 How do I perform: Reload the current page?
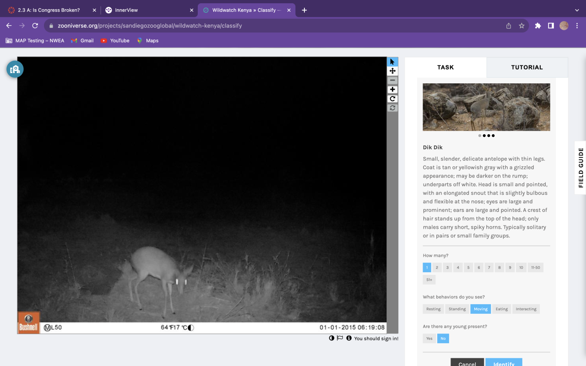pos(35,26)
